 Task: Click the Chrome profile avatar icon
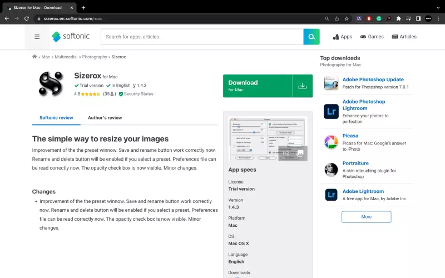pyautogui.click(x=428, y=18)
